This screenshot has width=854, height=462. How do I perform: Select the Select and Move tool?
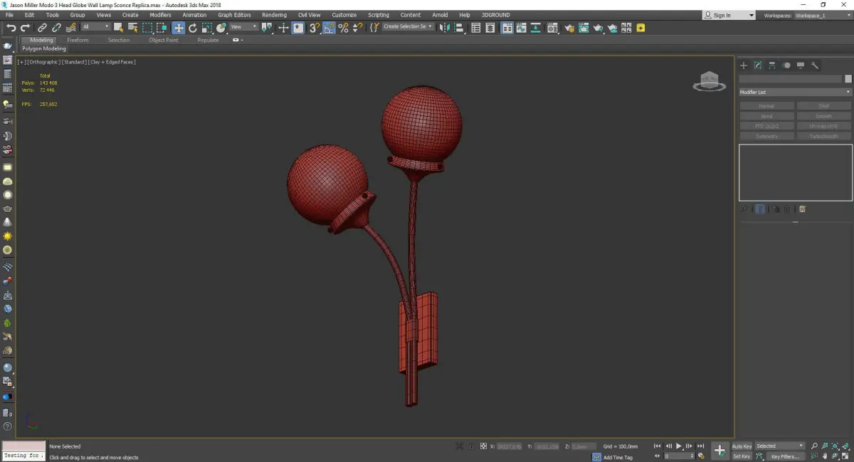pyautogui.click(x=178, y=28)
